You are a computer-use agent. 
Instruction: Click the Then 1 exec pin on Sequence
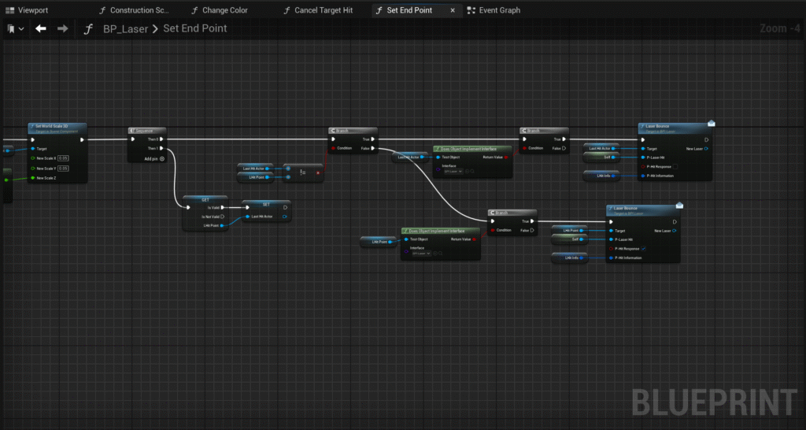(161, 149)
